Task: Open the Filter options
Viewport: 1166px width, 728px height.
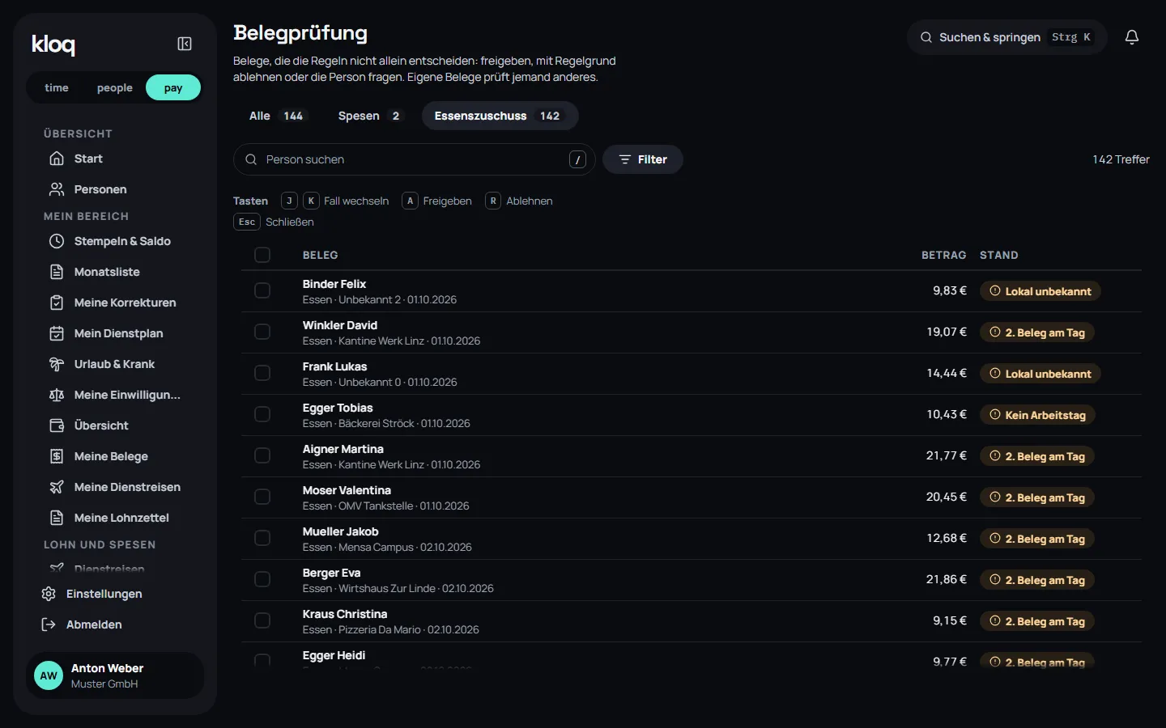Action: [x=643, y=159]
